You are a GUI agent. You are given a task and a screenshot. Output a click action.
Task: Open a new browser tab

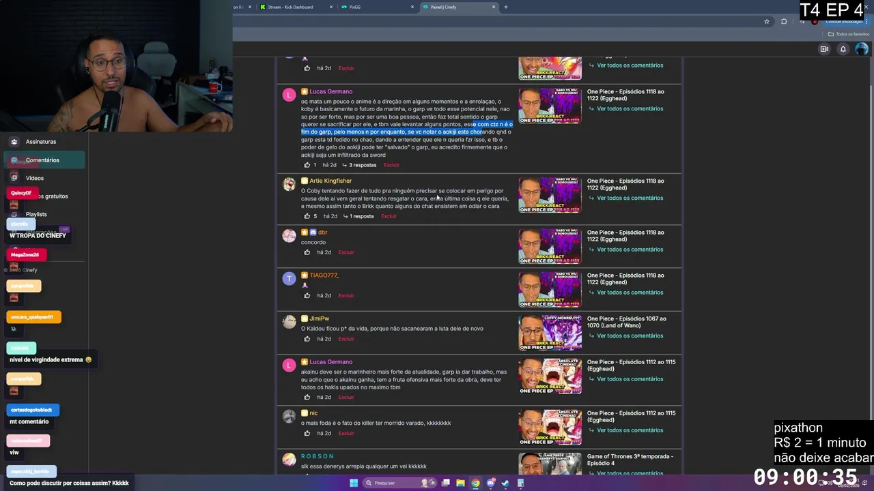(506, 7)
